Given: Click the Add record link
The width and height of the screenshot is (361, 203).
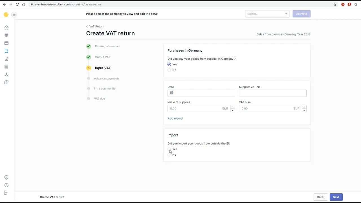Looking at the screenshot, I should (175, 118).
